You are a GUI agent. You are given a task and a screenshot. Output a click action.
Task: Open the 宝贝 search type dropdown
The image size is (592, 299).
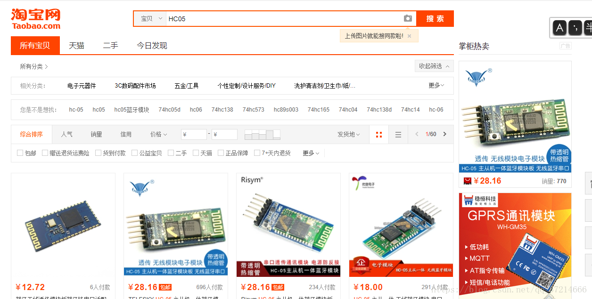tap(150, 19)
